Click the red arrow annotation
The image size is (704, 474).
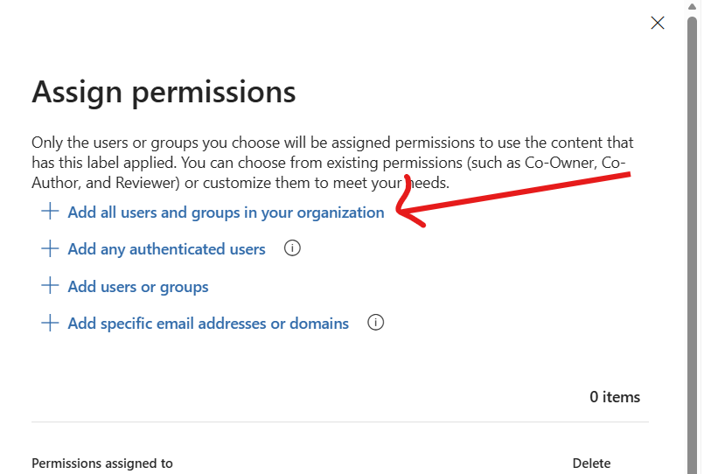(x=513, y=199)
